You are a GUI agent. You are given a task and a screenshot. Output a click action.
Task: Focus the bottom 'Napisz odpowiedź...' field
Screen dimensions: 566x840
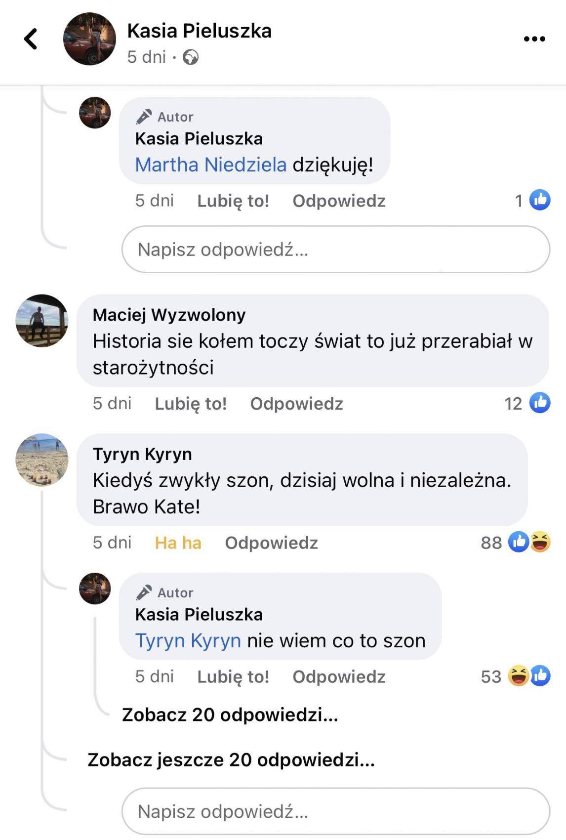pos(336,811)
